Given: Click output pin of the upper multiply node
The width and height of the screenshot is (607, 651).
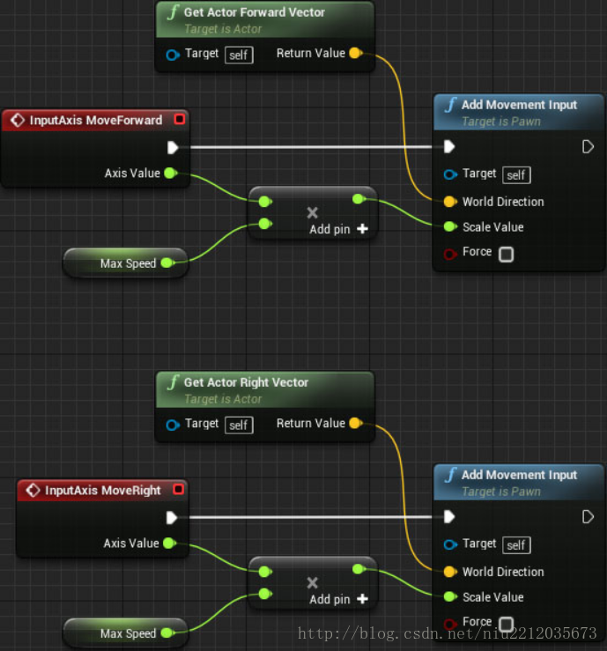Looking at the screenshot, I should (x=359, y=199).
